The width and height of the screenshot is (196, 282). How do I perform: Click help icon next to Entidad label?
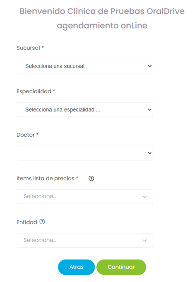point(42,222)
